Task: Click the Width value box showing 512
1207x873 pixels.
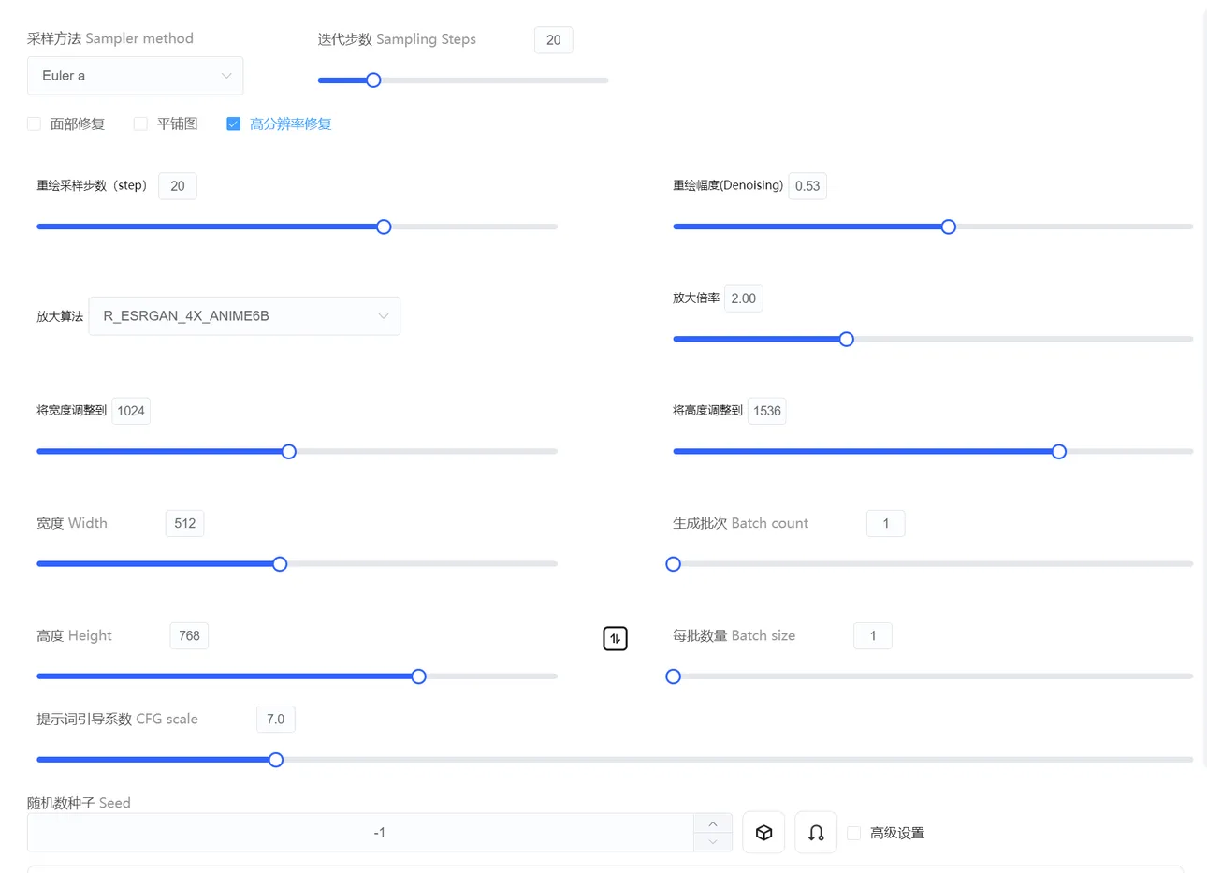Action: [184, 523]
